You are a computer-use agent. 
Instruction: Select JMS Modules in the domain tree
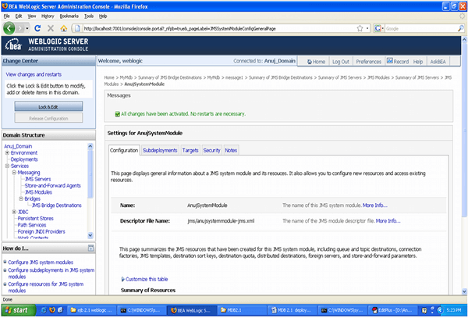[x=39, y=192]
